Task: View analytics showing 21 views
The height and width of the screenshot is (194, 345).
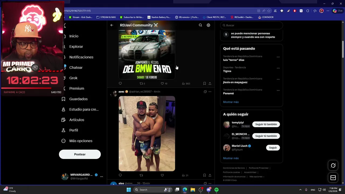Action: pos(185,175)
